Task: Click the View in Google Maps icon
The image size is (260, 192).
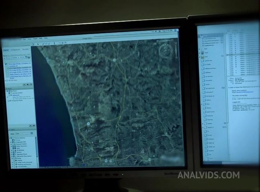Action: tap(65, 43)
